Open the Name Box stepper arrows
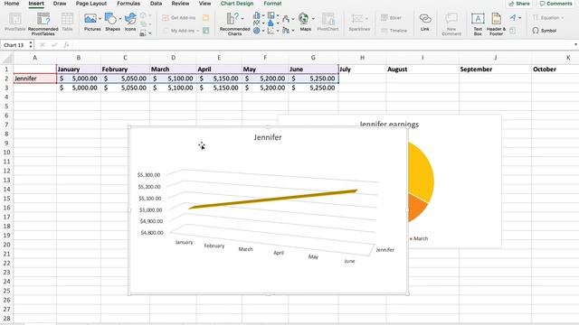 (31, 45)
